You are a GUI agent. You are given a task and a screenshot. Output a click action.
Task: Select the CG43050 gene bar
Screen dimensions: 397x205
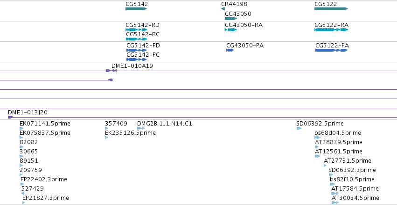(231, 19)
